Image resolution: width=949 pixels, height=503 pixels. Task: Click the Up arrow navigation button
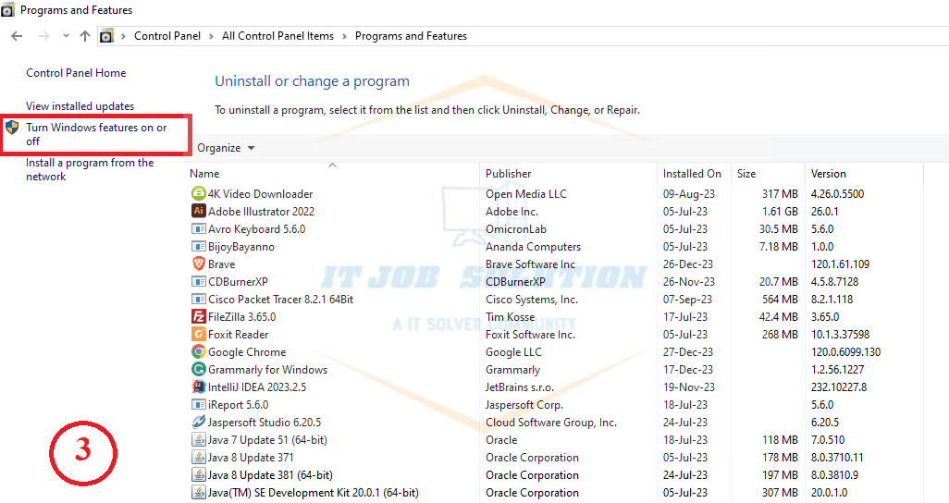click(85, 36)
